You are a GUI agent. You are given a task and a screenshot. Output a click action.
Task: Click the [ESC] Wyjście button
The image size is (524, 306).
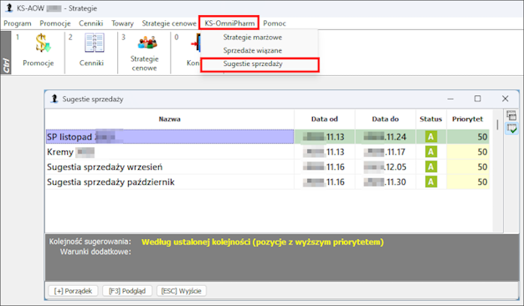coord(182,291)
